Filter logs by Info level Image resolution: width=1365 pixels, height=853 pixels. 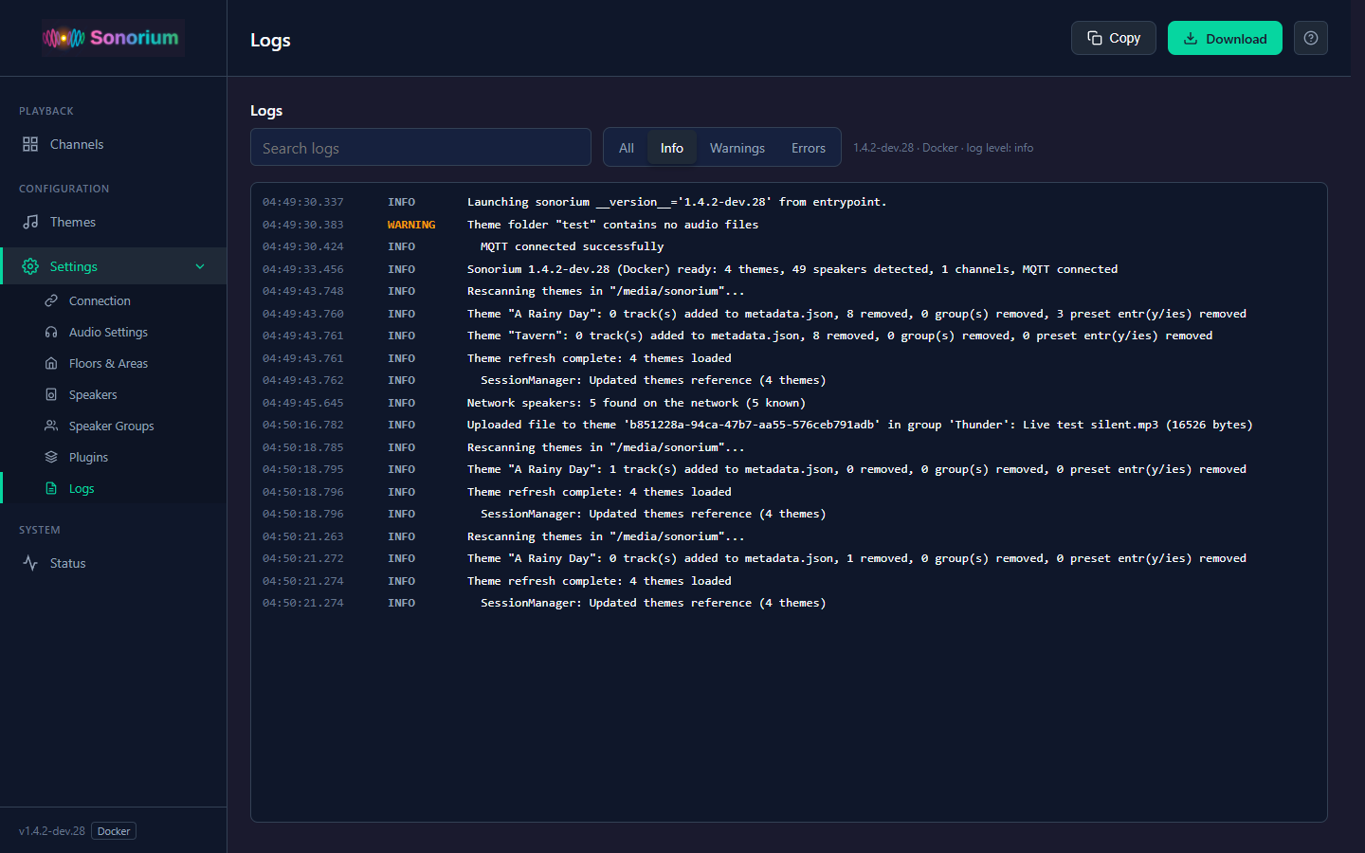pos(672,148)
